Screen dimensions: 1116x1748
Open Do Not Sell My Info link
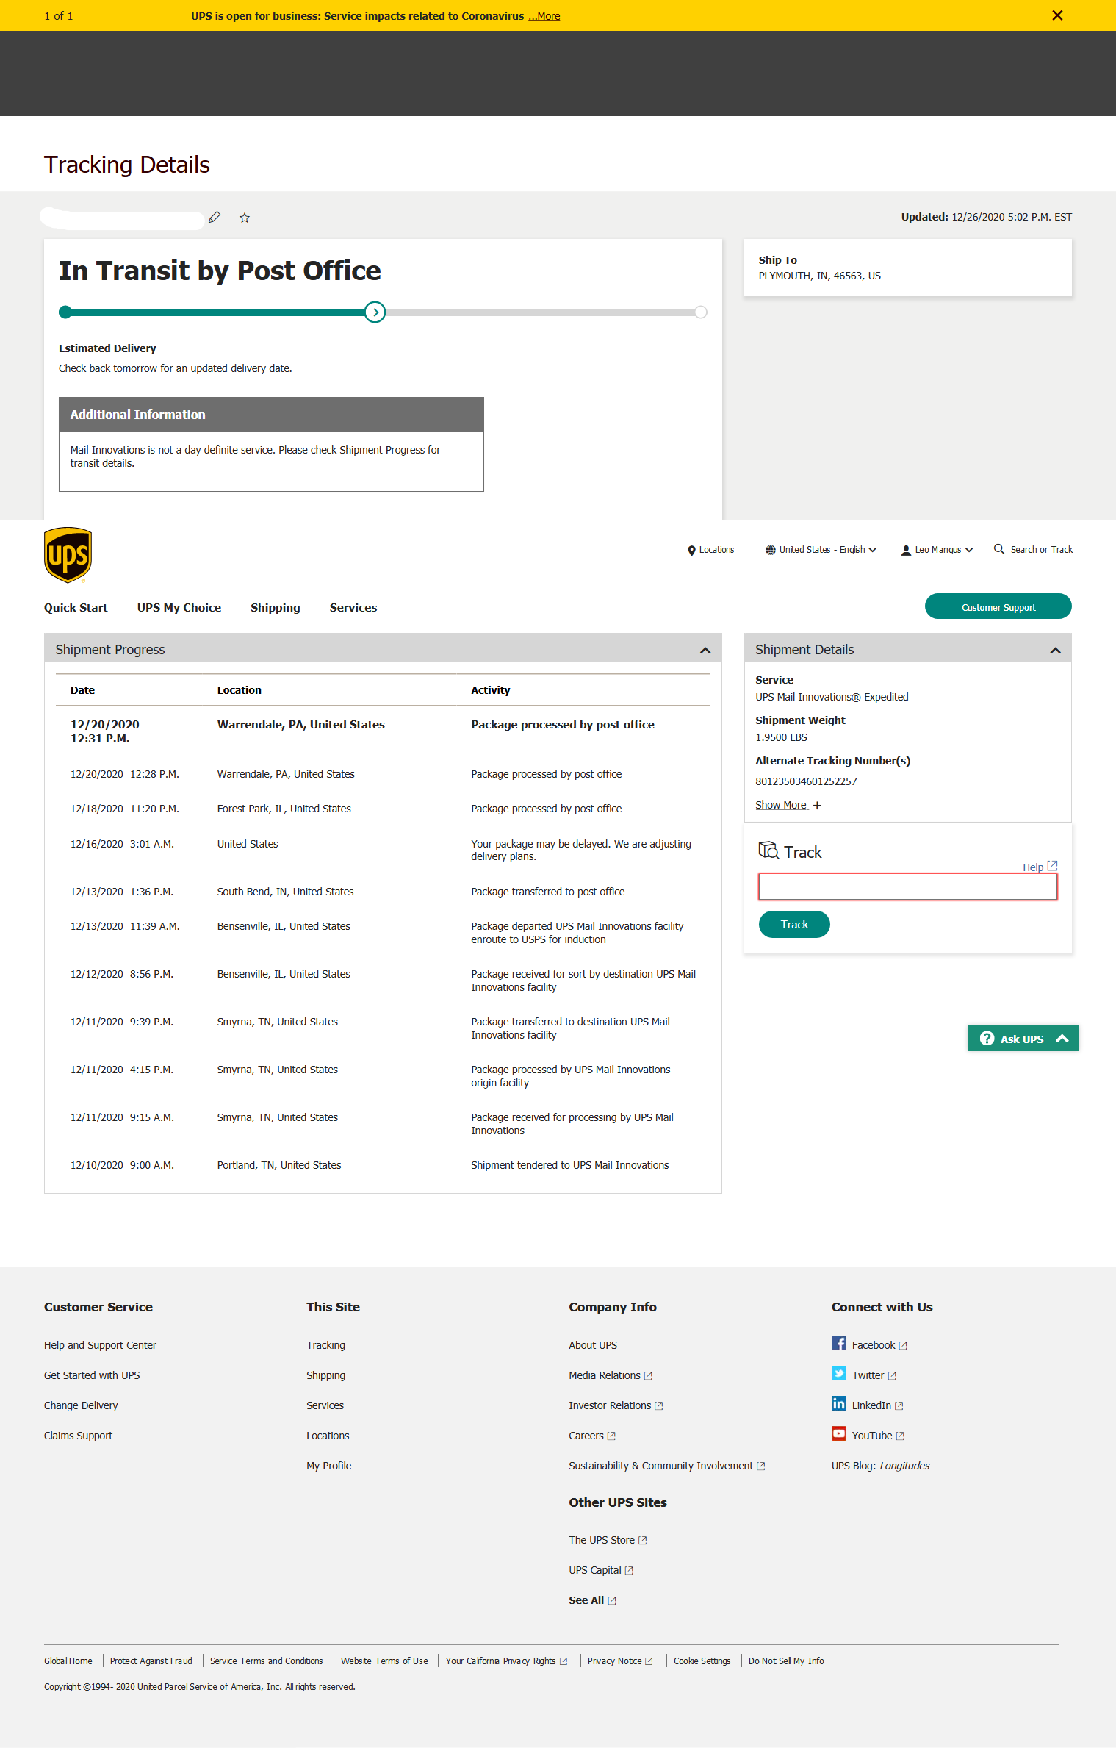(786, 1661)
